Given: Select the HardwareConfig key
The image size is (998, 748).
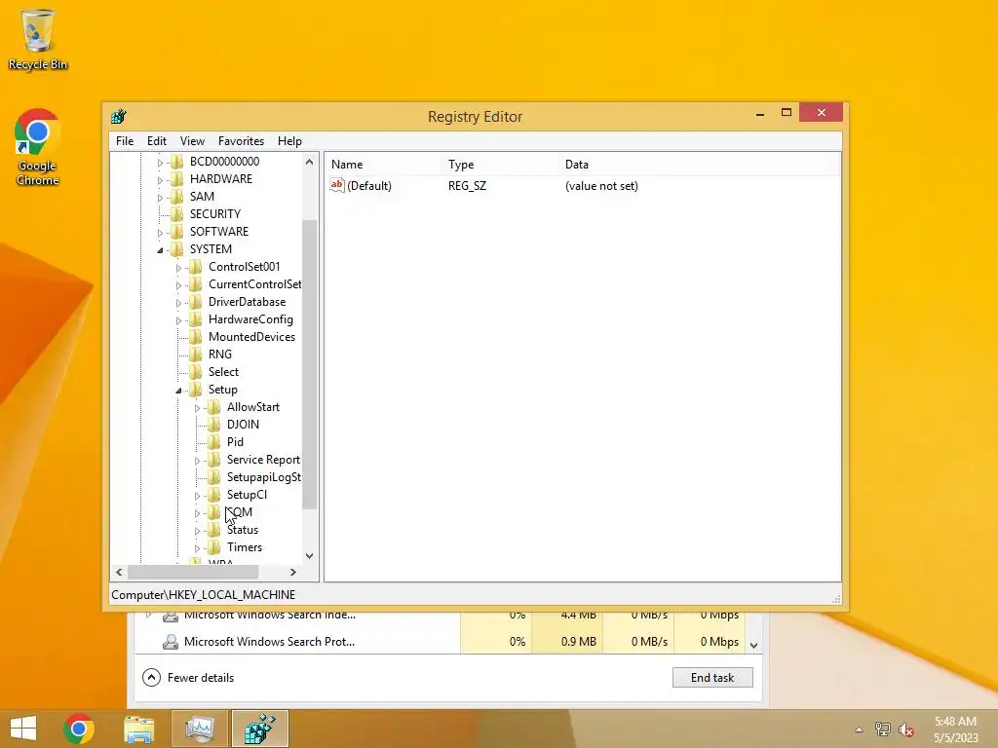Looking at the screenshot, I should coord(250,319).
